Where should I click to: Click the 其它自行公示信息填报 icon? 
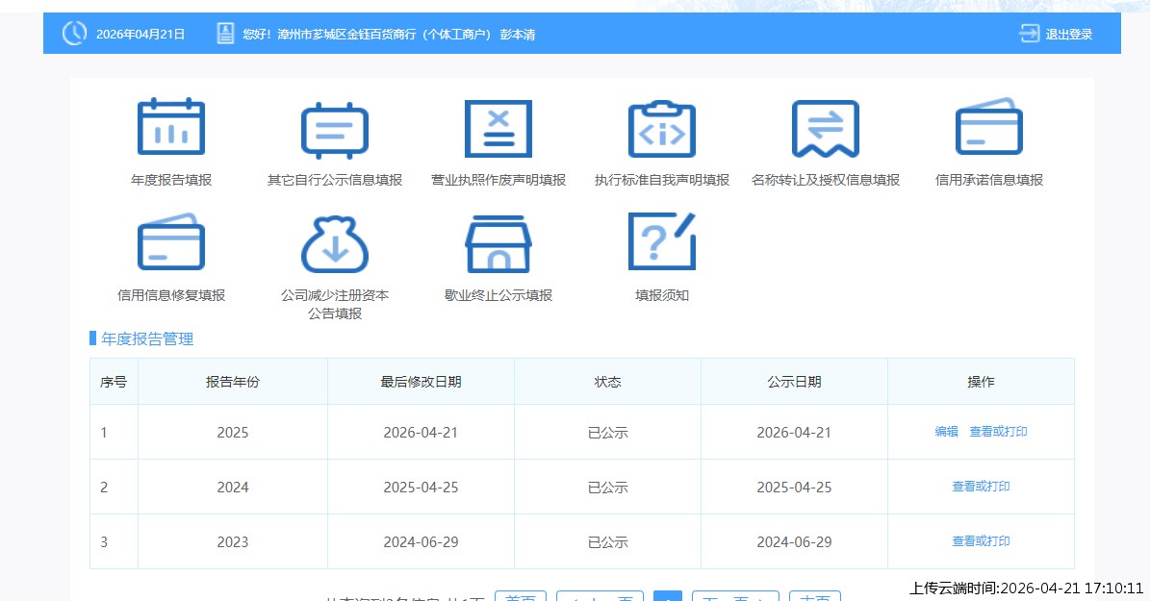pos(335,128)
